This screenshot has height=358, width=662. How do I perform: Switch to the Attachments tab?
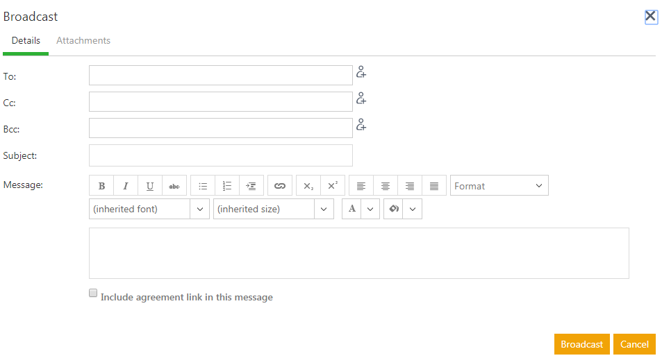[83, 41]
